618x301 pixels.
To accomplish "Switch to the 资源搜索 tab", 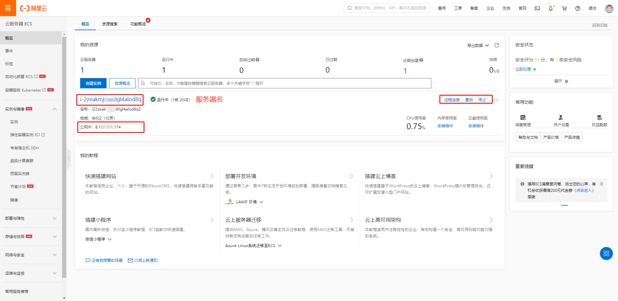I will coord(110,24).
